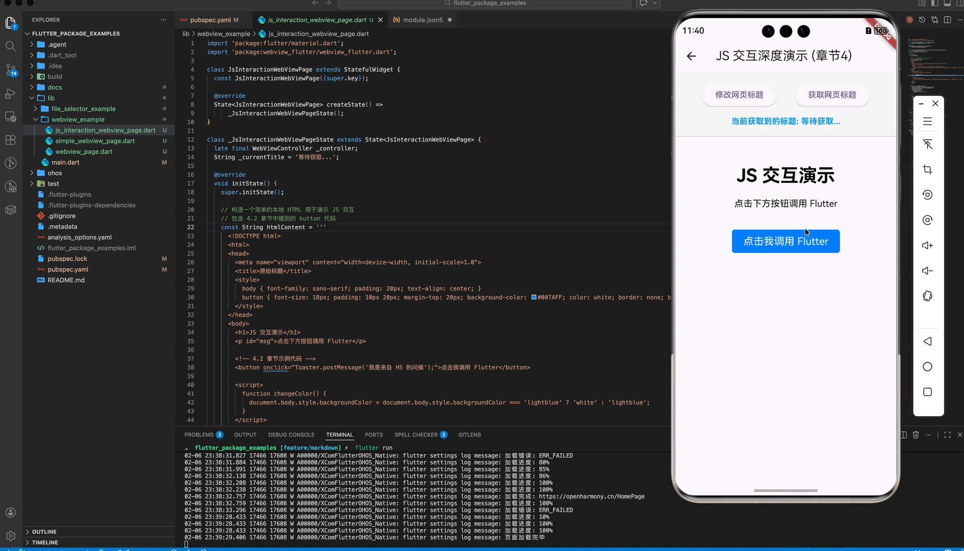Open Run and Debug view
The height and width of the screenshot is (551, 964).
[11, 93]
